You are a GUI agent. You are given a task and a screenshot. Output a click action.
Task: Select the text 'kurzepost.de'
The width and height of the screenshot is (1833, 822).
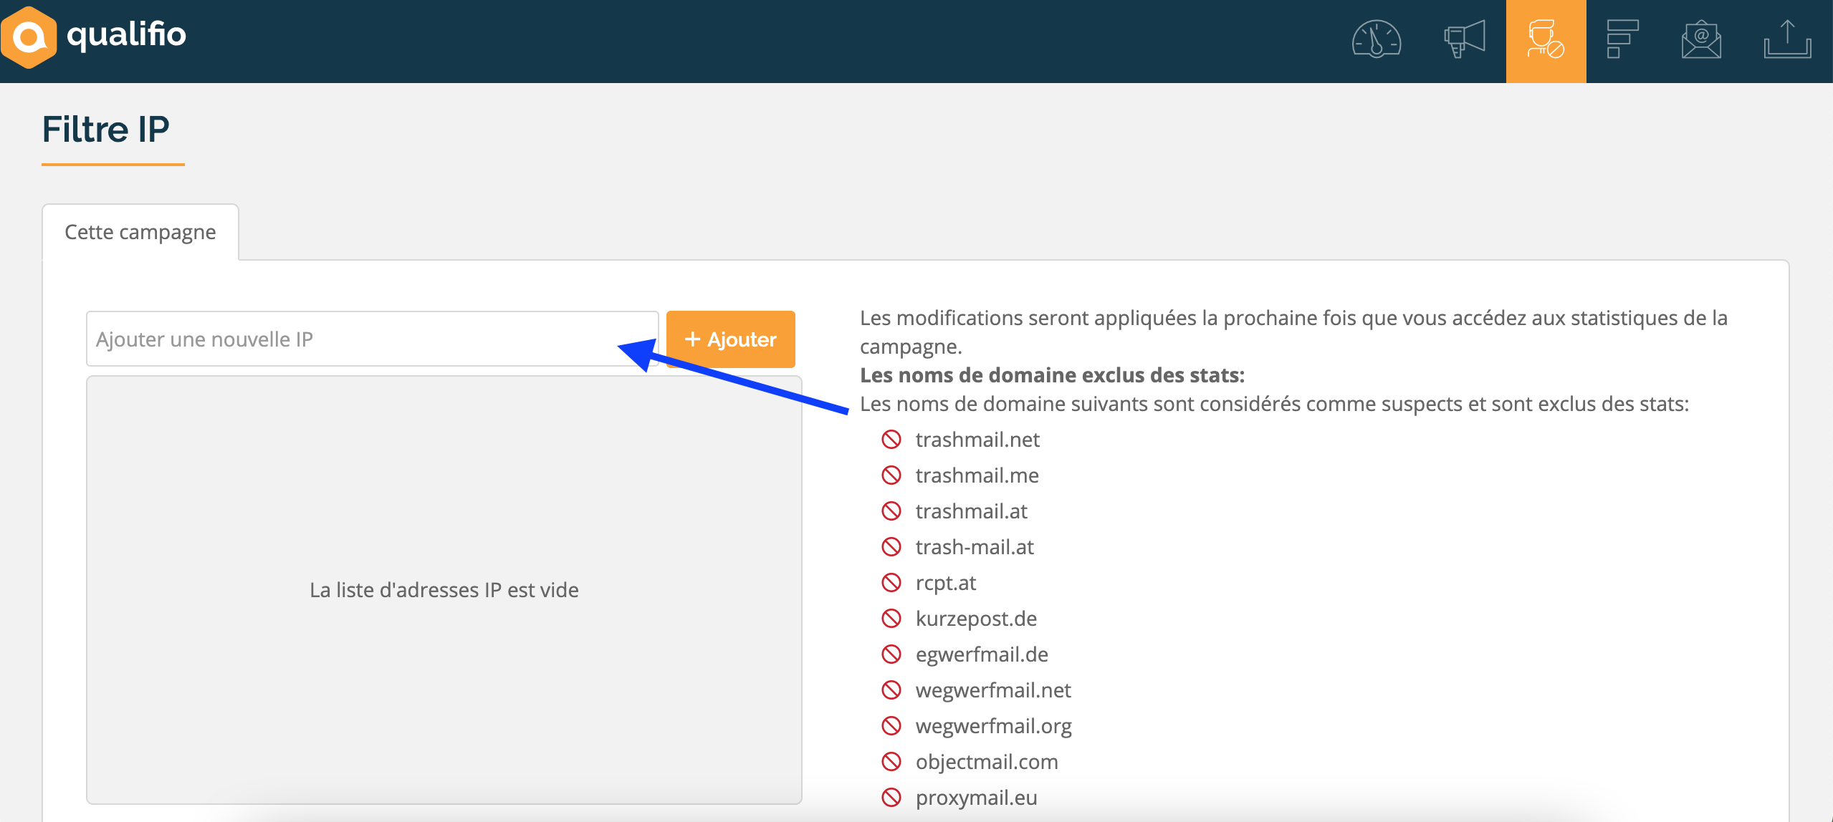pyautogui.click(x=976, y=619)
